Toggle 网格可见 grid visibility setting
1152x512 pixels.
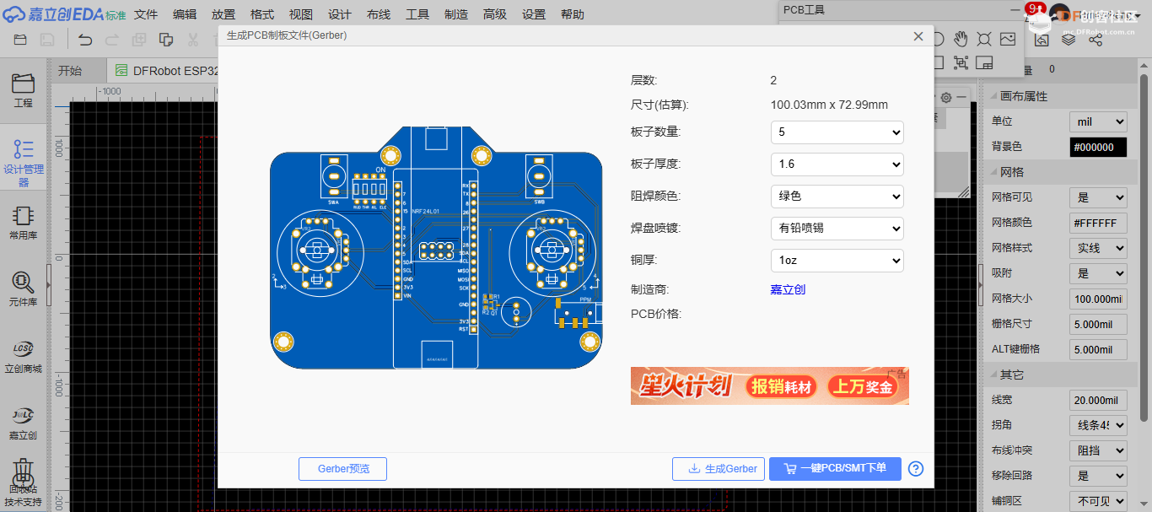click(x=1097, y=197)
